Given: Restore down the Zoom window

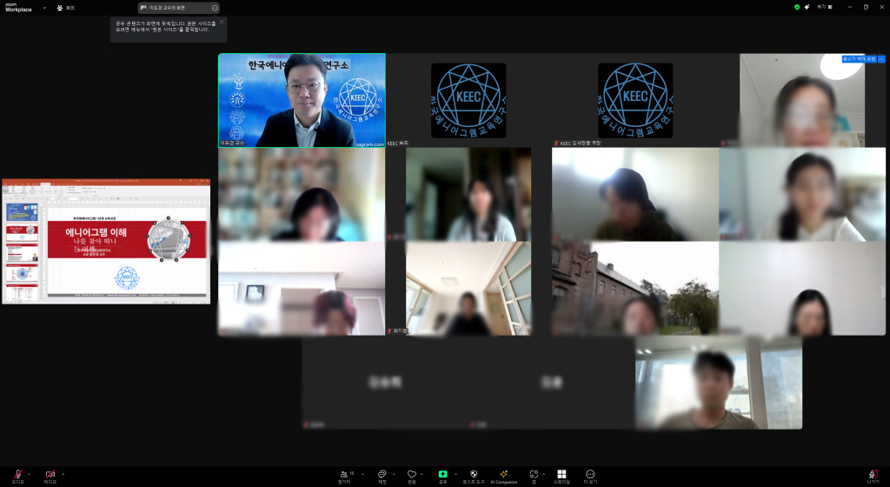Looking at the screenshot, I should click(x=867, y=7).
